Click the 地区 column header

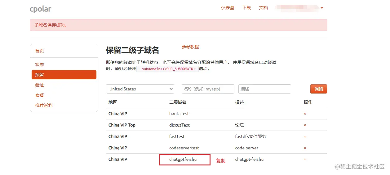[x=113, y=102]
